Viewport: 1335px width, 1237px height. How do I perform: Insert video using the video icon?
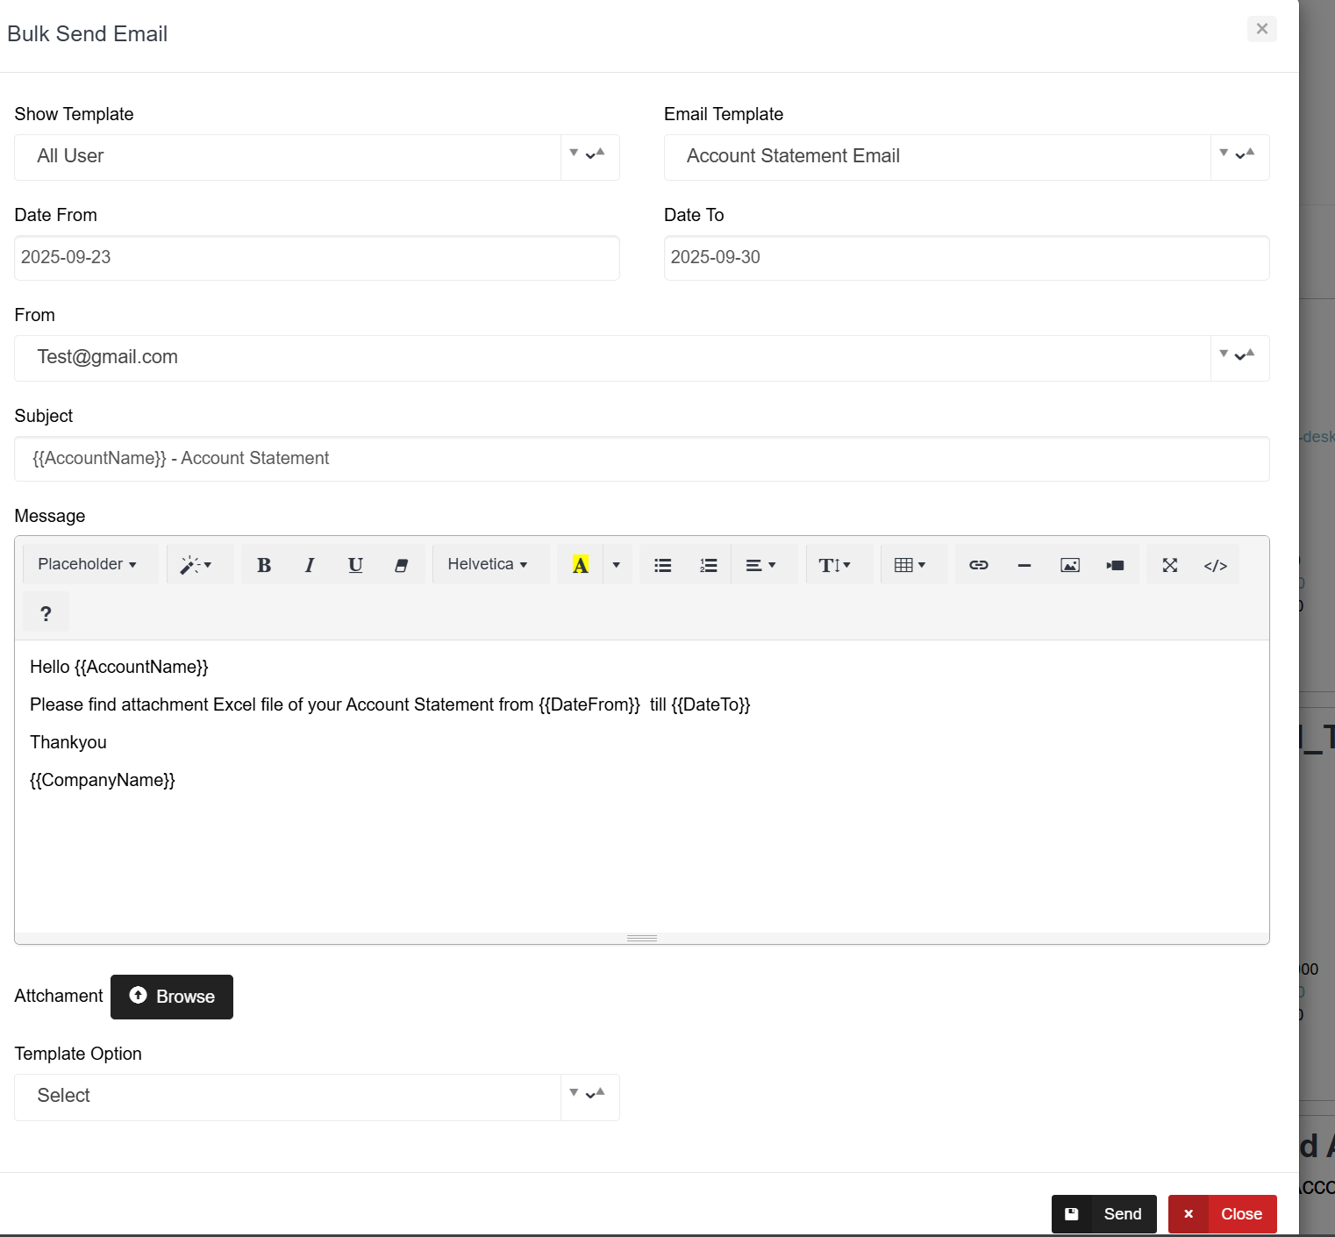point(1115,565)
